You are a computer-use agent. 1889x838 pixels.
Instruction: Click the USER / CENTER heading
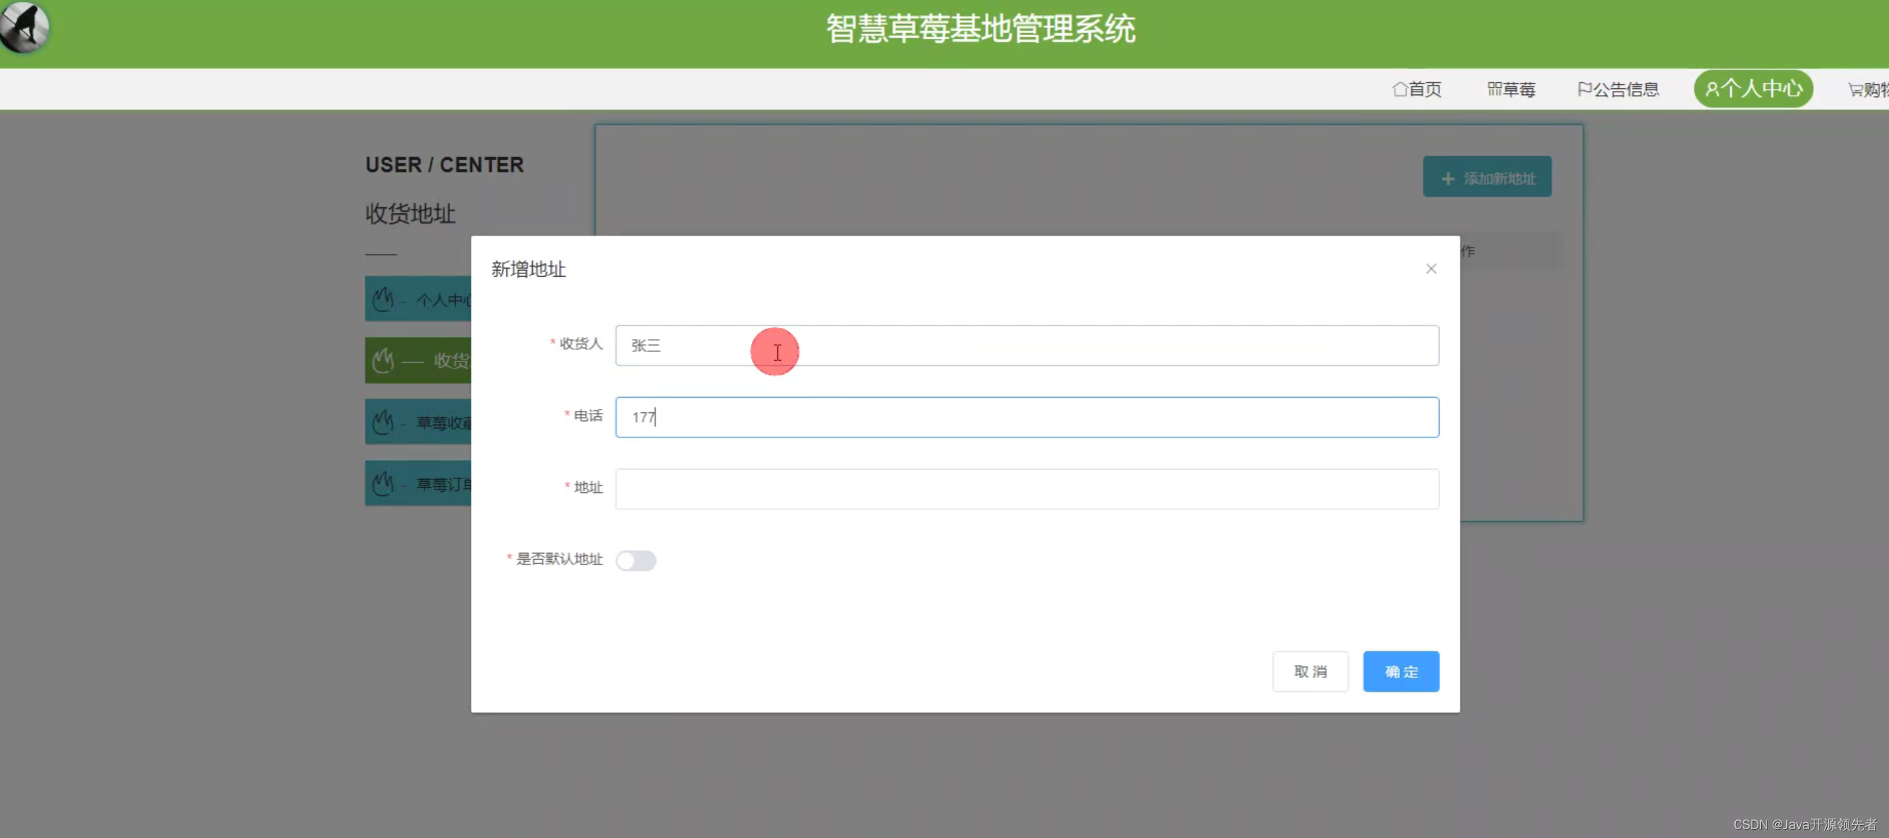(x=445, y=165)
